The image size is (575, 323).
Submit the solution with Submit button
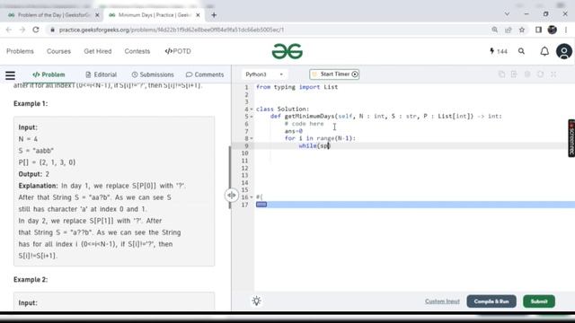click(x=539, y=301)
